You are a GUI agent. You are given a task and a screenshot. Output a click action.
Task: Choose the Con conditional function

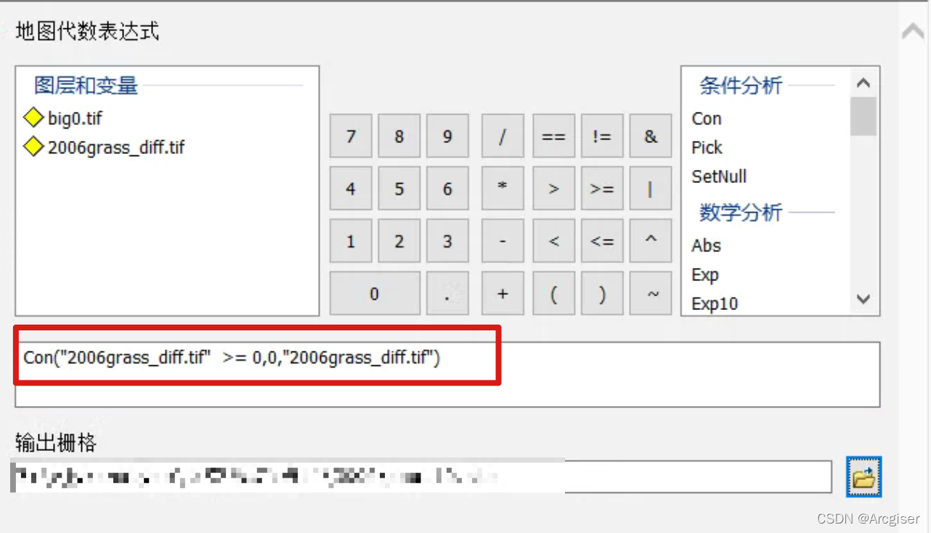tap(707, 118)
